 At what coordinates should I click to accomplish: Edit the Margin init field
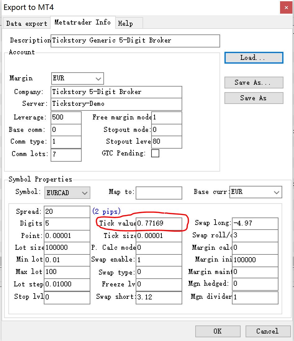coord(255,260)
